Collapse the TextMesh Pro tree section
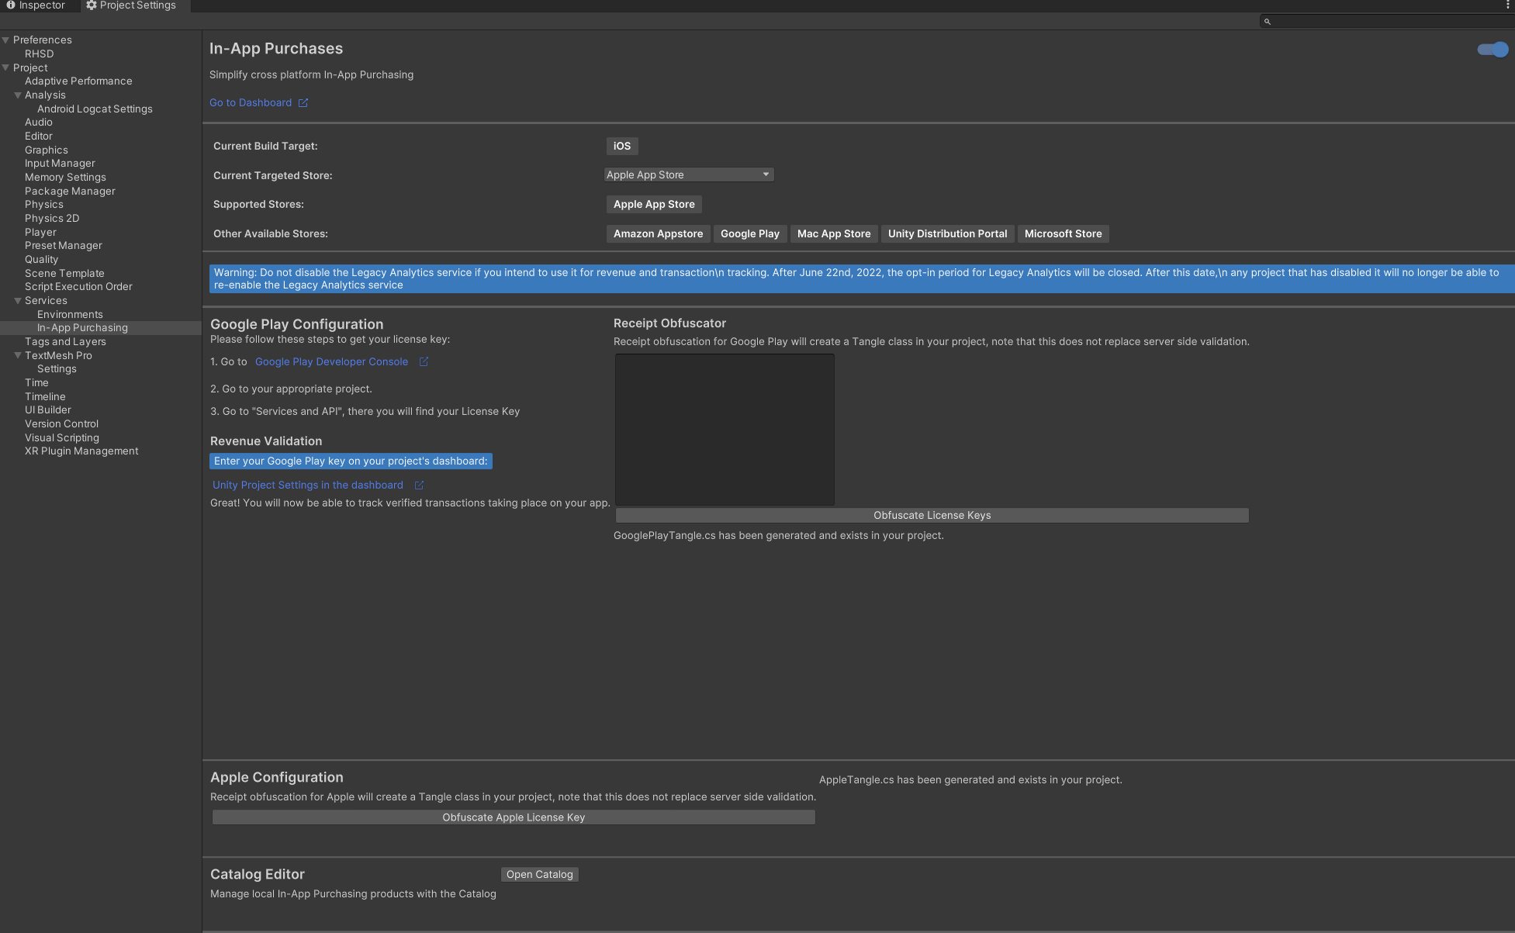This screenshot has width=1515, height=933. point(18,355)
